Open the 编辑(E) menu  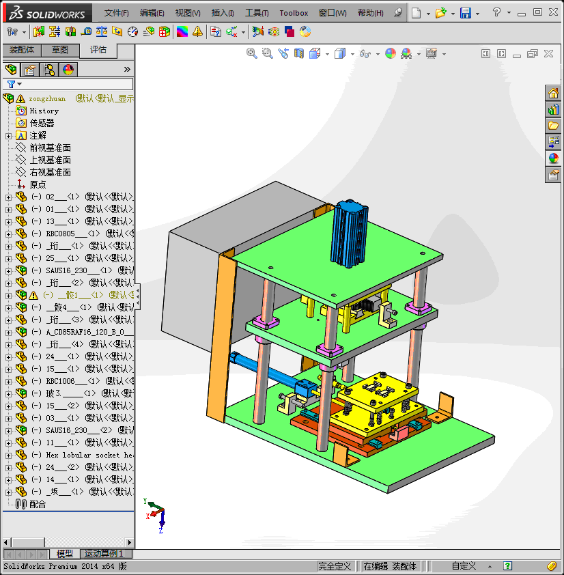[152, 13]
